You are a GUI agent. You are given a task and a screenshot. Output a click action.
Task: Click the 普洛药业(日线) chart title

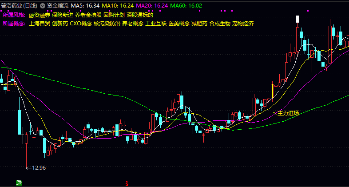[x=20, y=6]
